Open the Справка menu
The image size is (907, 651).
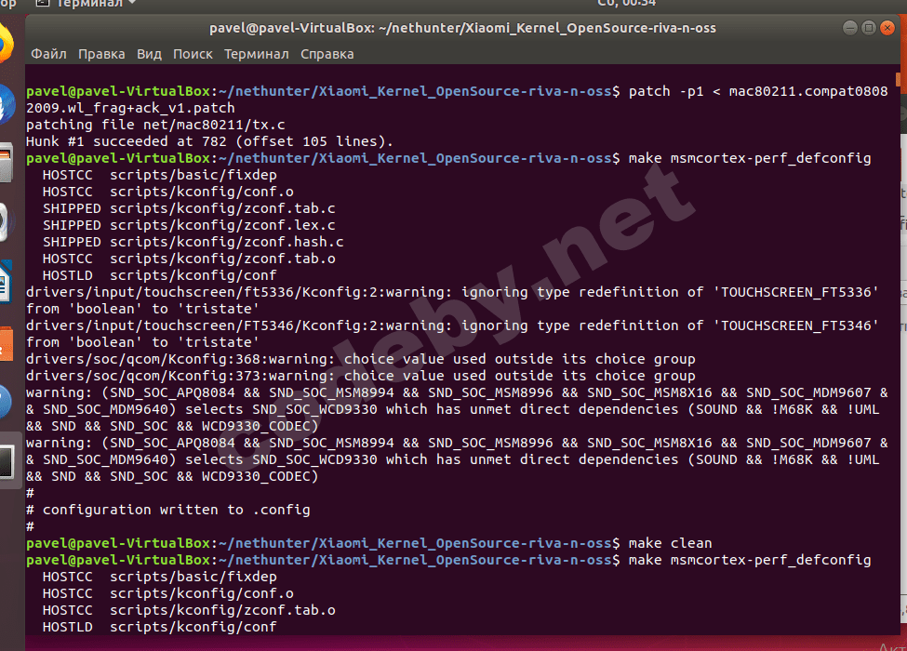(327, 54)
